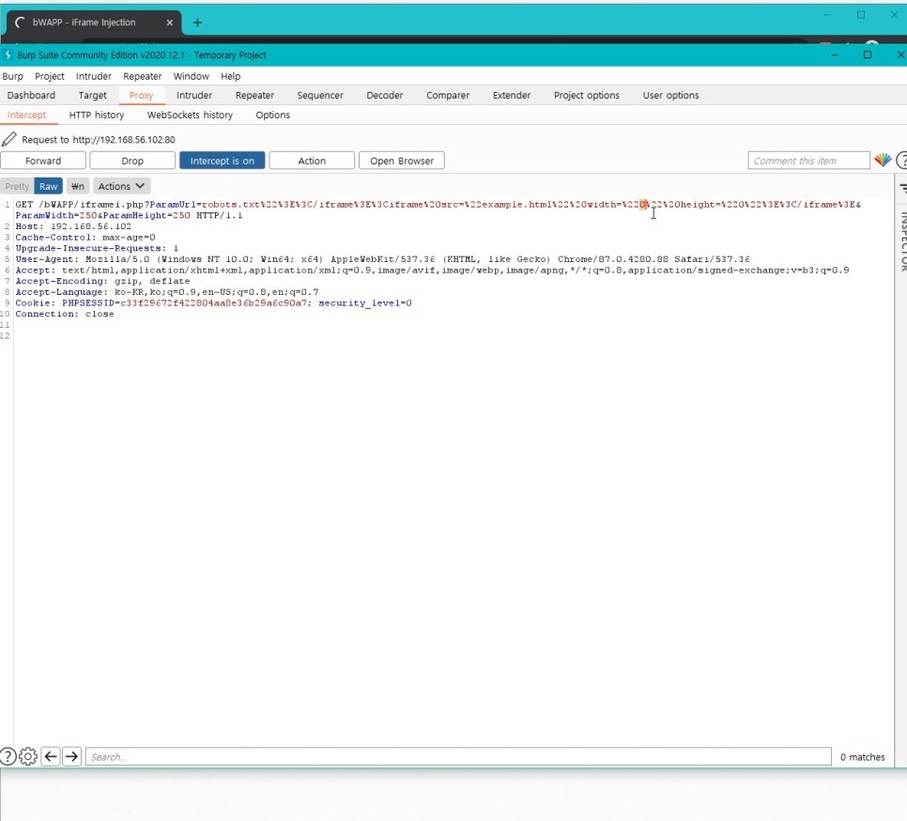Drop the intercepted request
The image size is (907, 821).
click(x=132, y=161)
